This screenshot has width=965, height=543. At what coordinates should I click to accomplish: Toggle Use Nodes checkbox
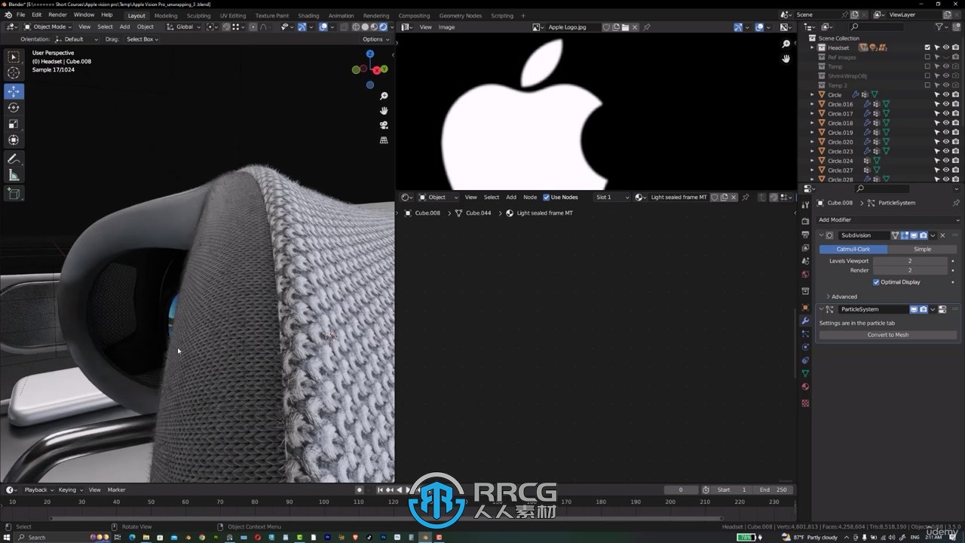(x=547, y=198)
